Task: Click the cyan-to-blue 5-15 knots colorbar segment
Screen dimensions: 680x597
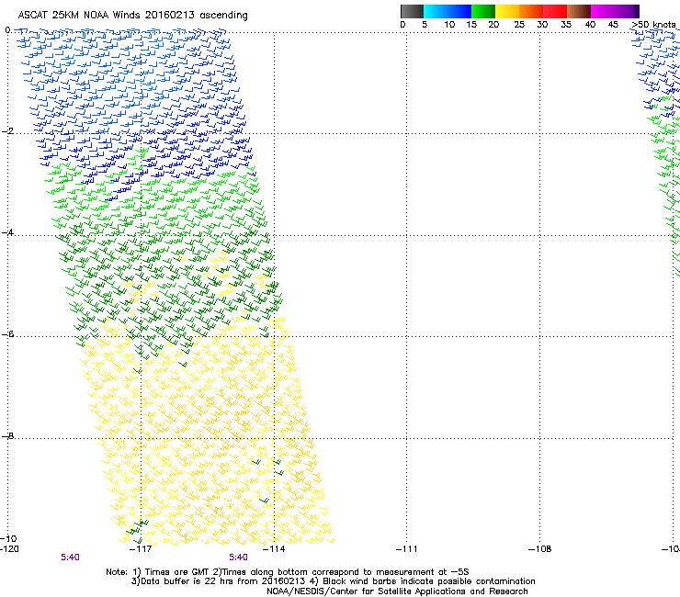Action: click(x=448, y=11)
